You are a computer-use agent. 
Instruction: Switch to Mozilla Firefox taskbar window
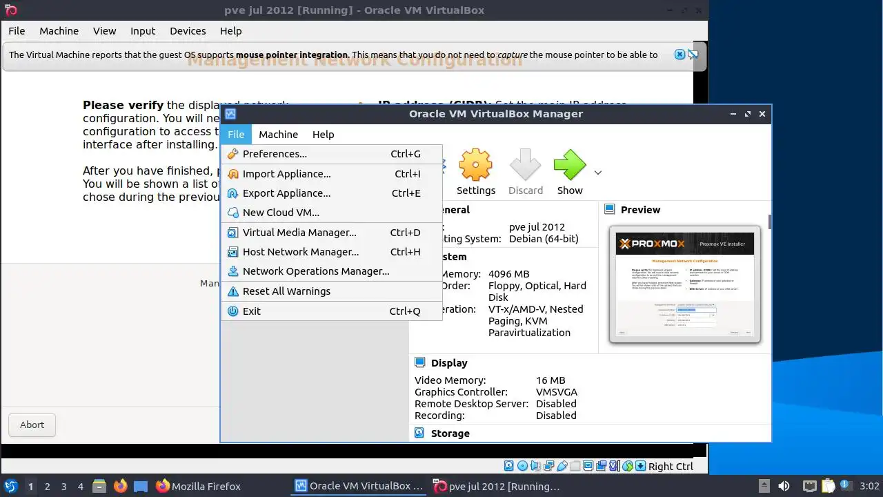[198, 486]
